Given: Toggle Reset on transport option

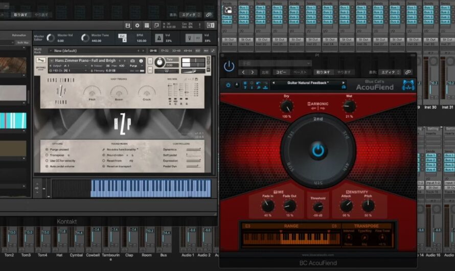Looking at the screenshot, I should 104,167.
